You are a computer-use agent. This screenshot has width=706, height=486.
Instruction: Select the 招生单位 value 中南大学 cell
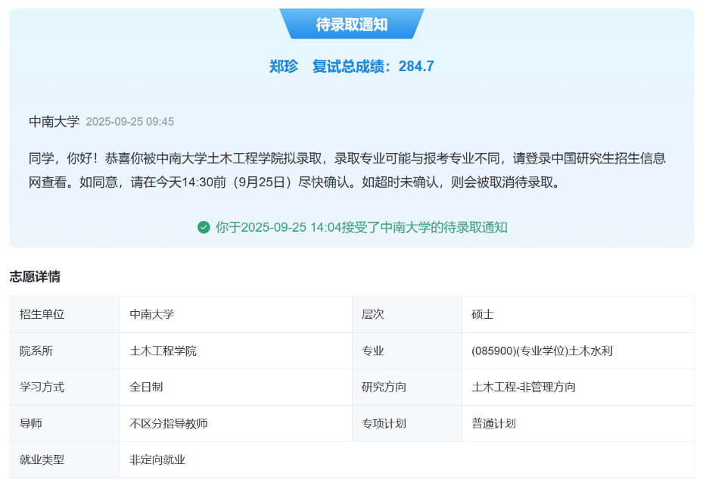coord(236,314)
